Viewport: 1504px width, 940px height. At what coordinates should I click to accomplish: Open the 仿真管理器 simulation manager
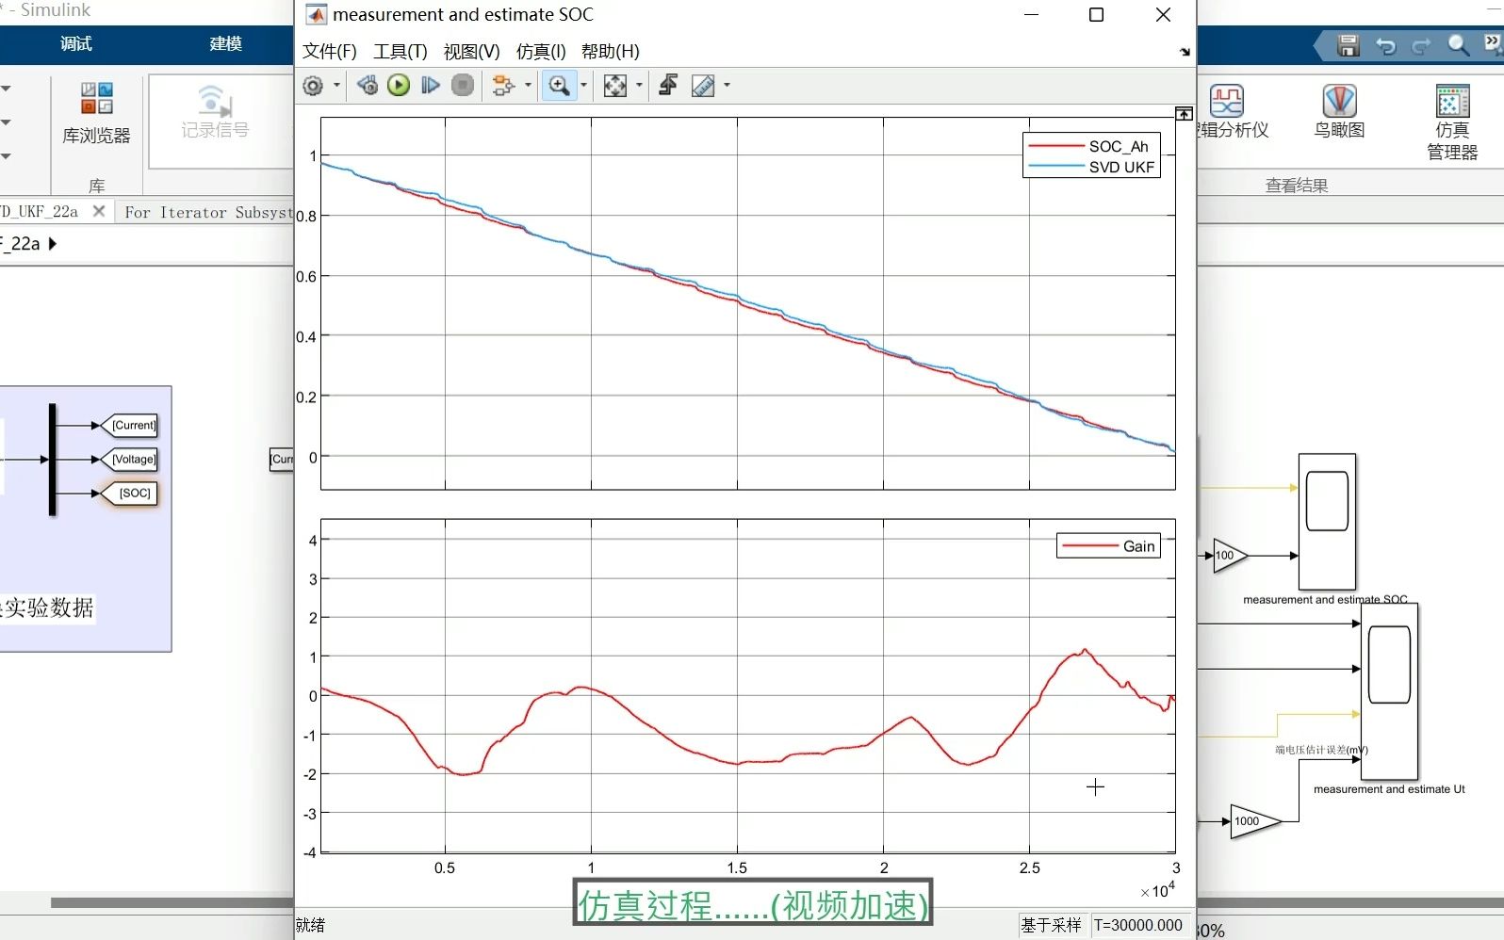[x=1452, y=122]
